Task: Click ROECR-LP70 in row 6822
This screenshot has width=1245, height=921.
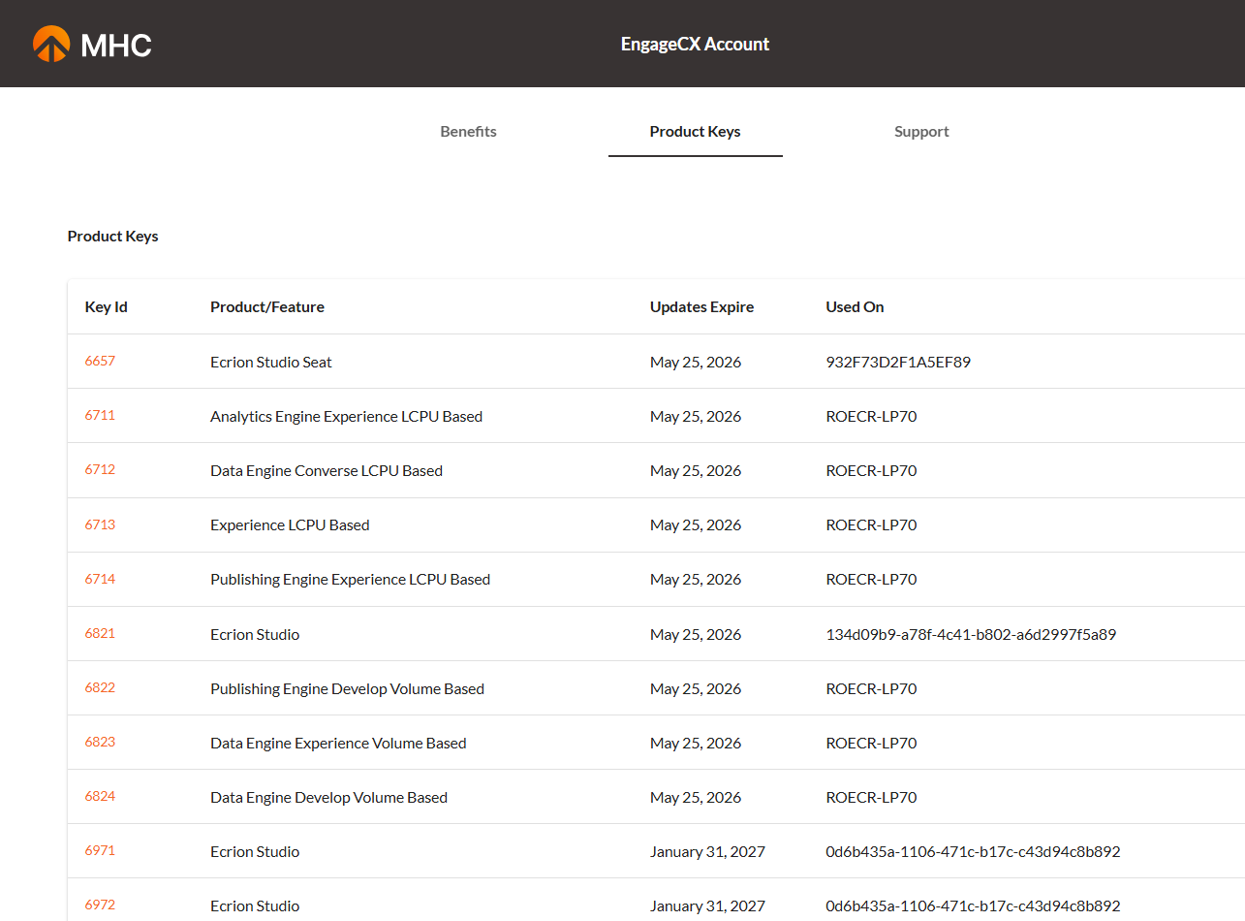Action: click(x=871, y=688)
